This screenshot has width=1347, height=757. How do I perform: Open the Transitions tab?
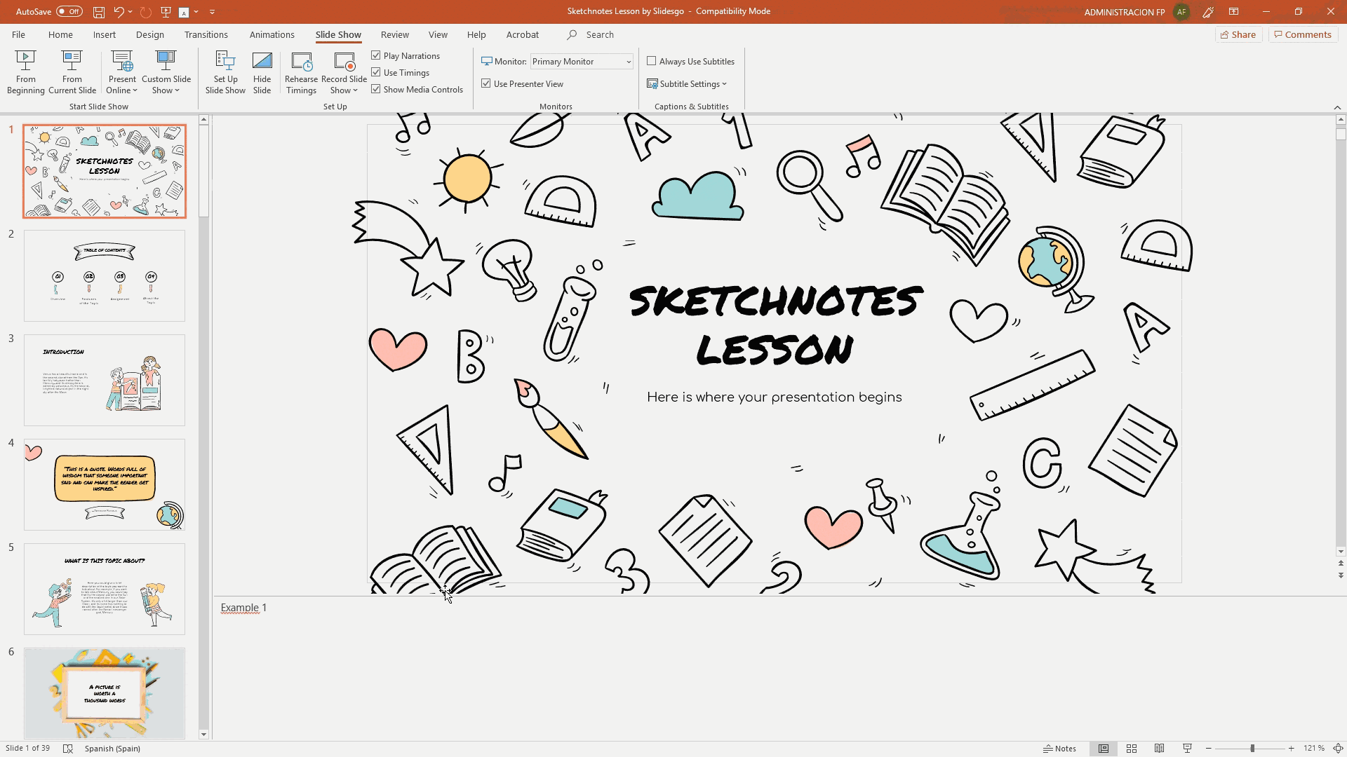click(x=206, y=34)
